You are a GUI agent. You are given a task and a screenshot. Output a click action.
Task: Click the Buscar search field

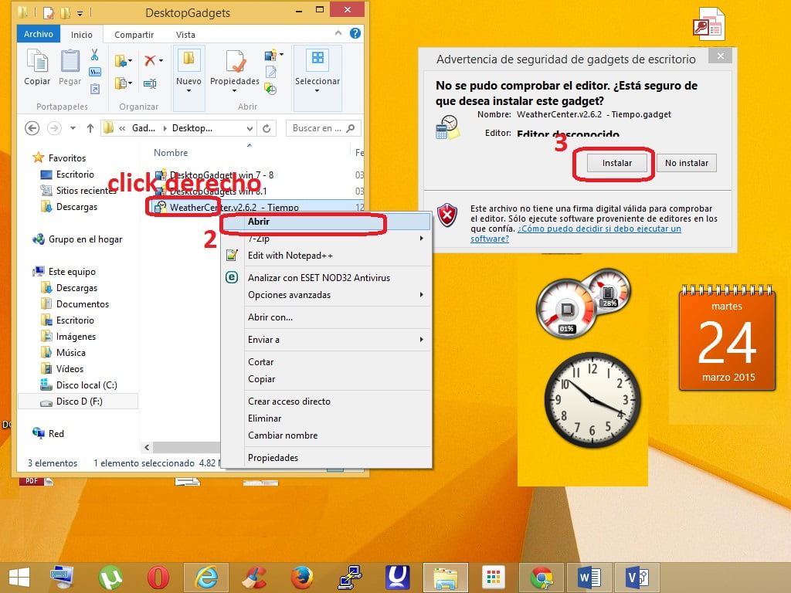click(x=317, y=128)
